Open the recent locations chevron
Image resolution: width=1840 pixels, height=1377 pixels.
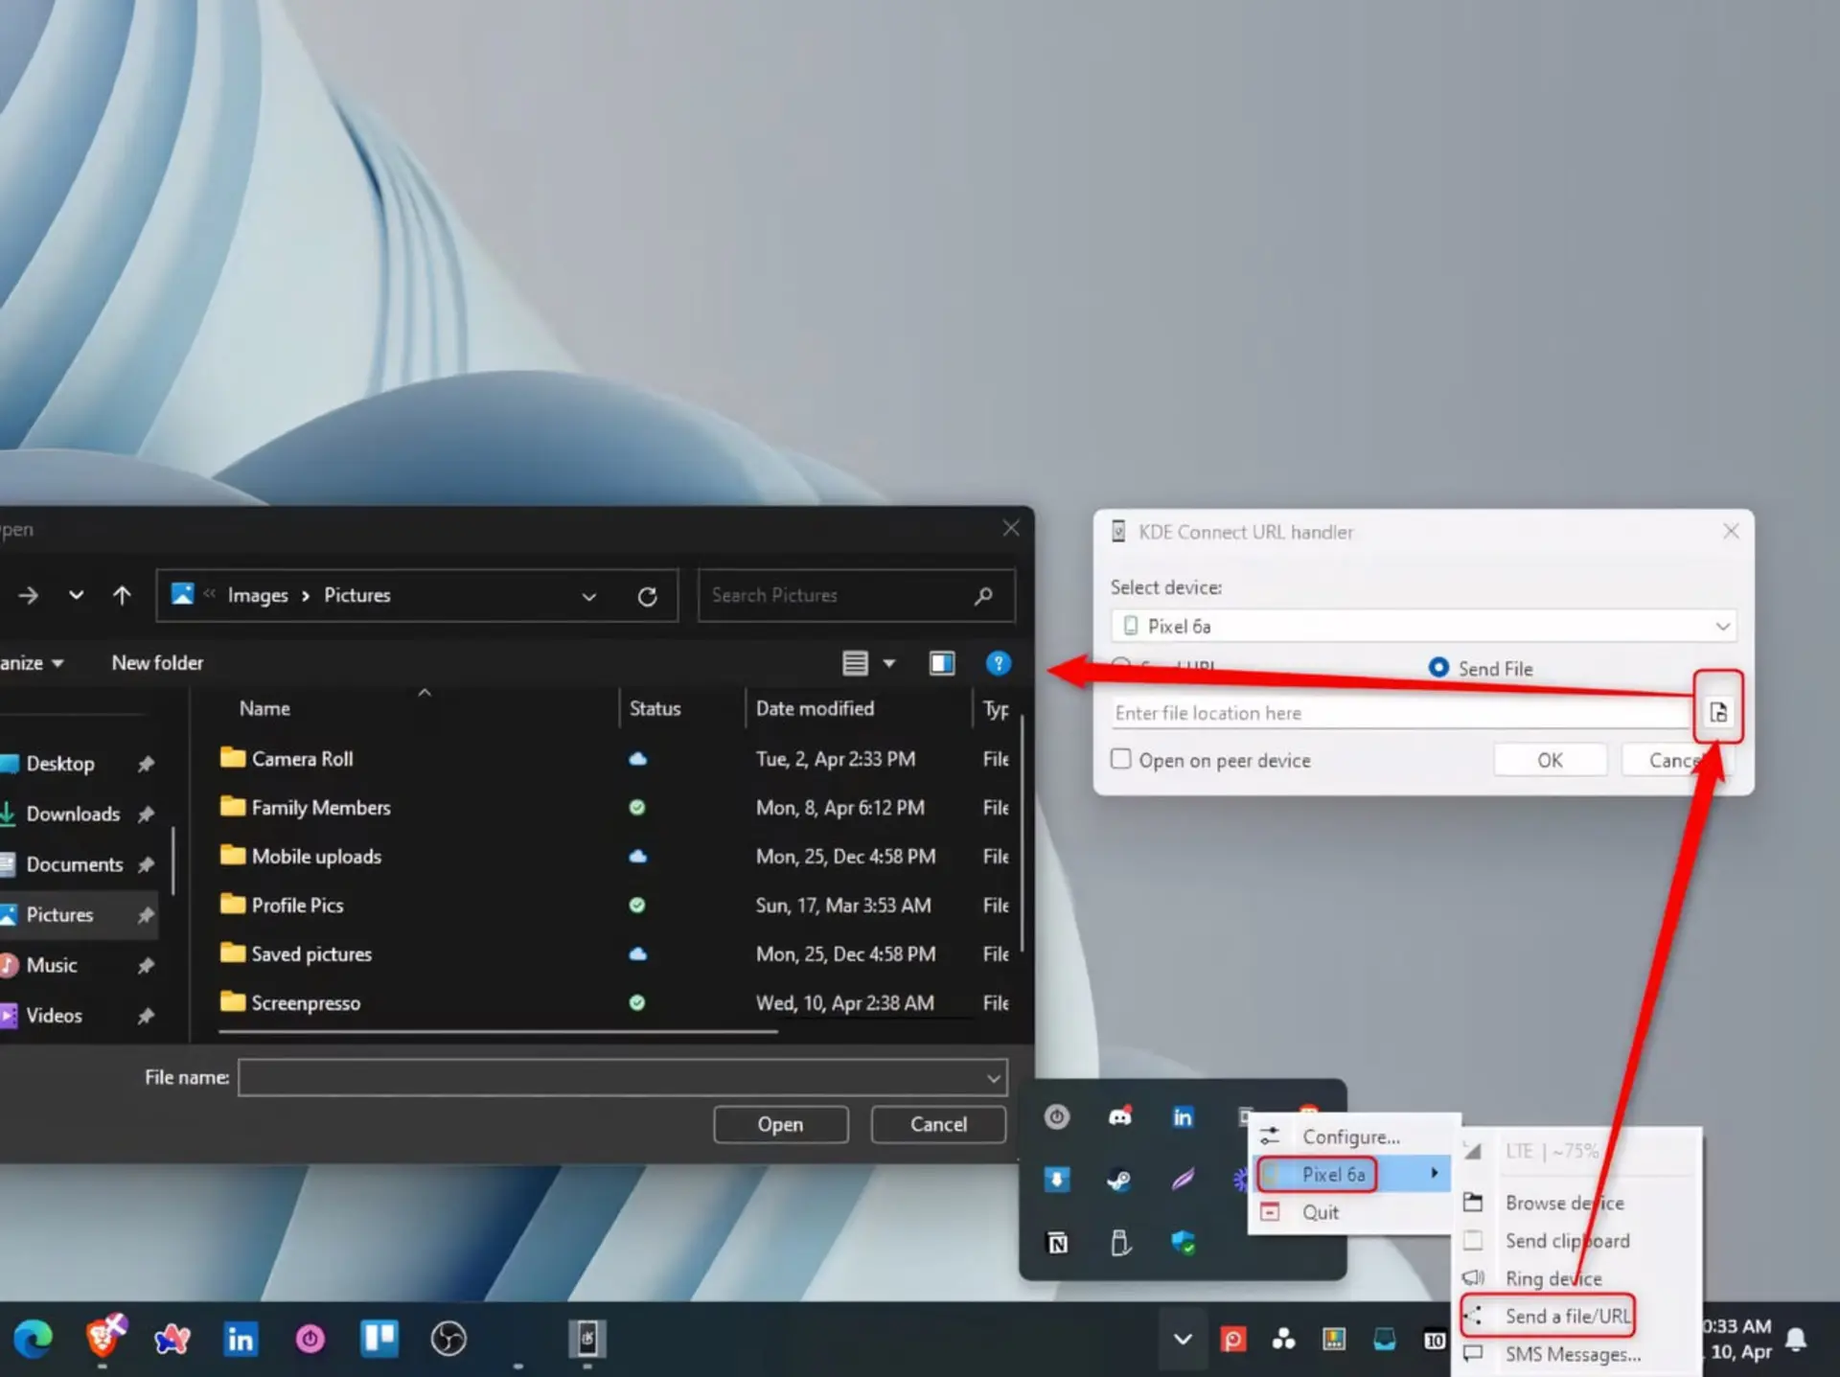[76, 595]
